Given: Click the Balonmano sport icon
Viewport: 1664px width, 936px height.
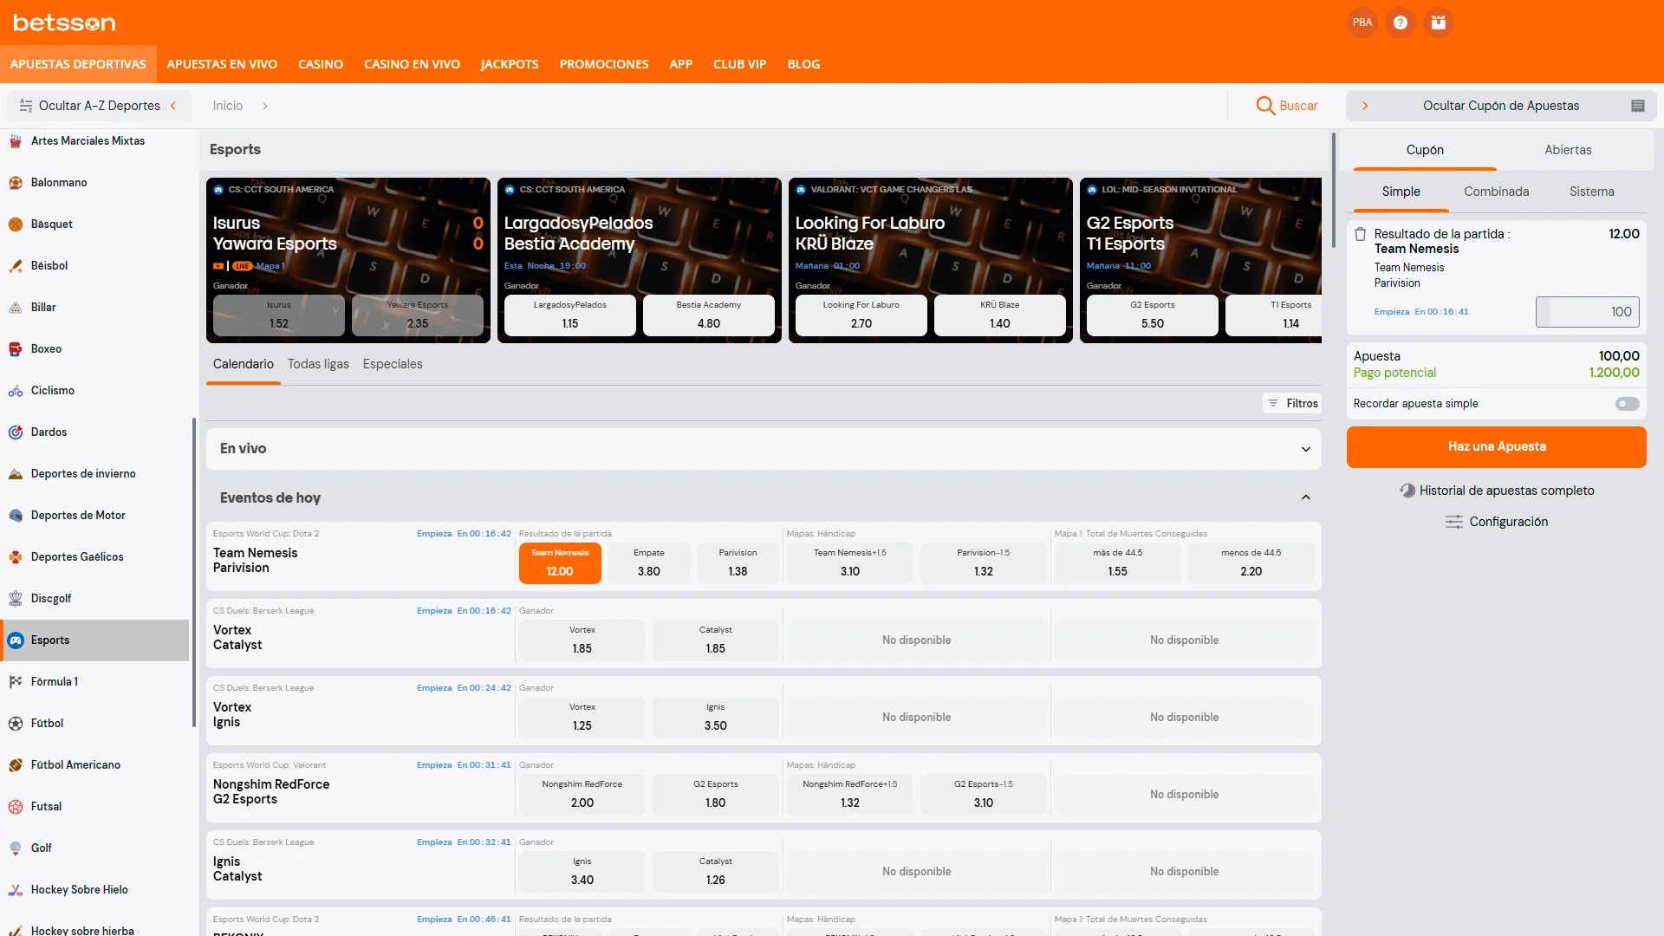Looking at the screenshot, I should (x=16, y=182).
